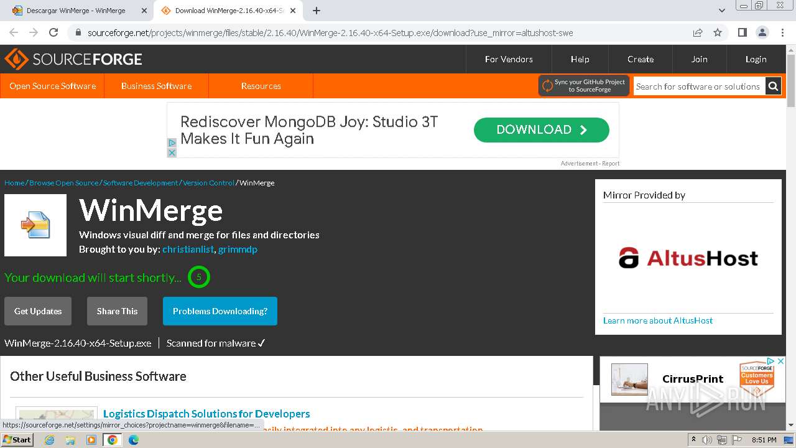
Task: Click Help in the header
Action: coord(580,59)
